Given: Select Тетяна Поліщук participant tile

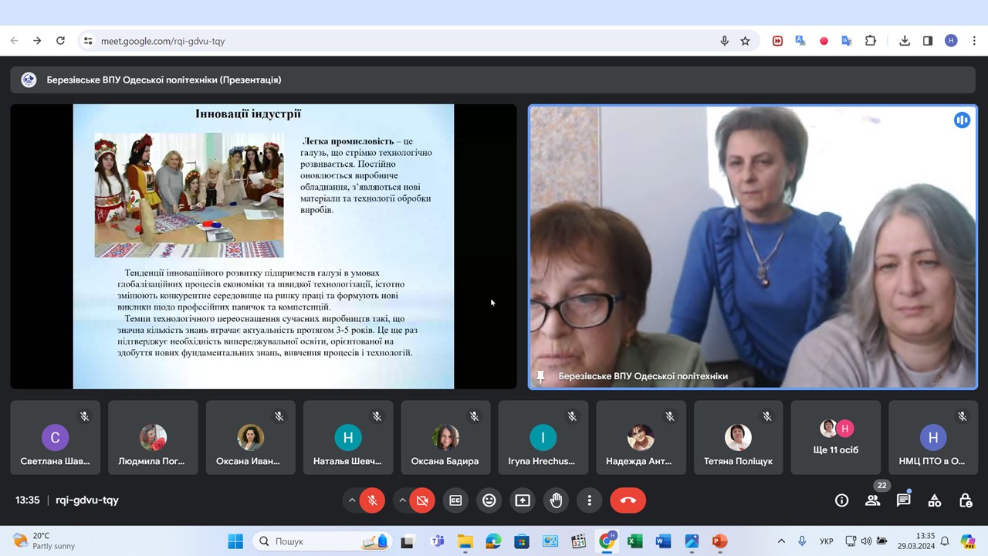Looking at the screenshot, I should (x=738, y=437).
